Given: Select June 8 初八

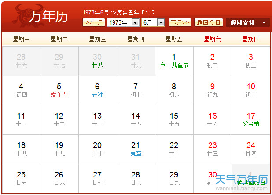Looking at the screenshot, I should coord(174,90).
